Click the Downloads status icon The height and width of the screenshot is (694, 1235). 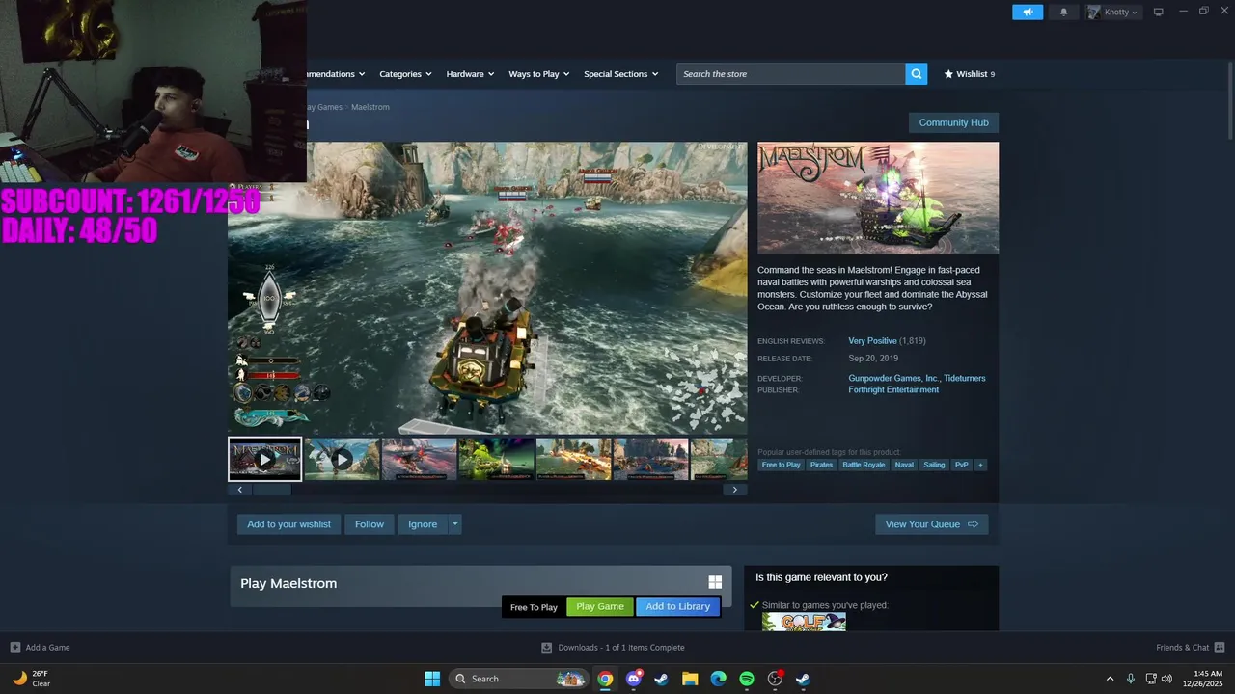[x=547, y=647]
